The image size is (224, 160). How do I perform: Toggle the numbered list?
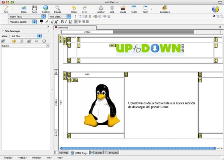point(85,16)
